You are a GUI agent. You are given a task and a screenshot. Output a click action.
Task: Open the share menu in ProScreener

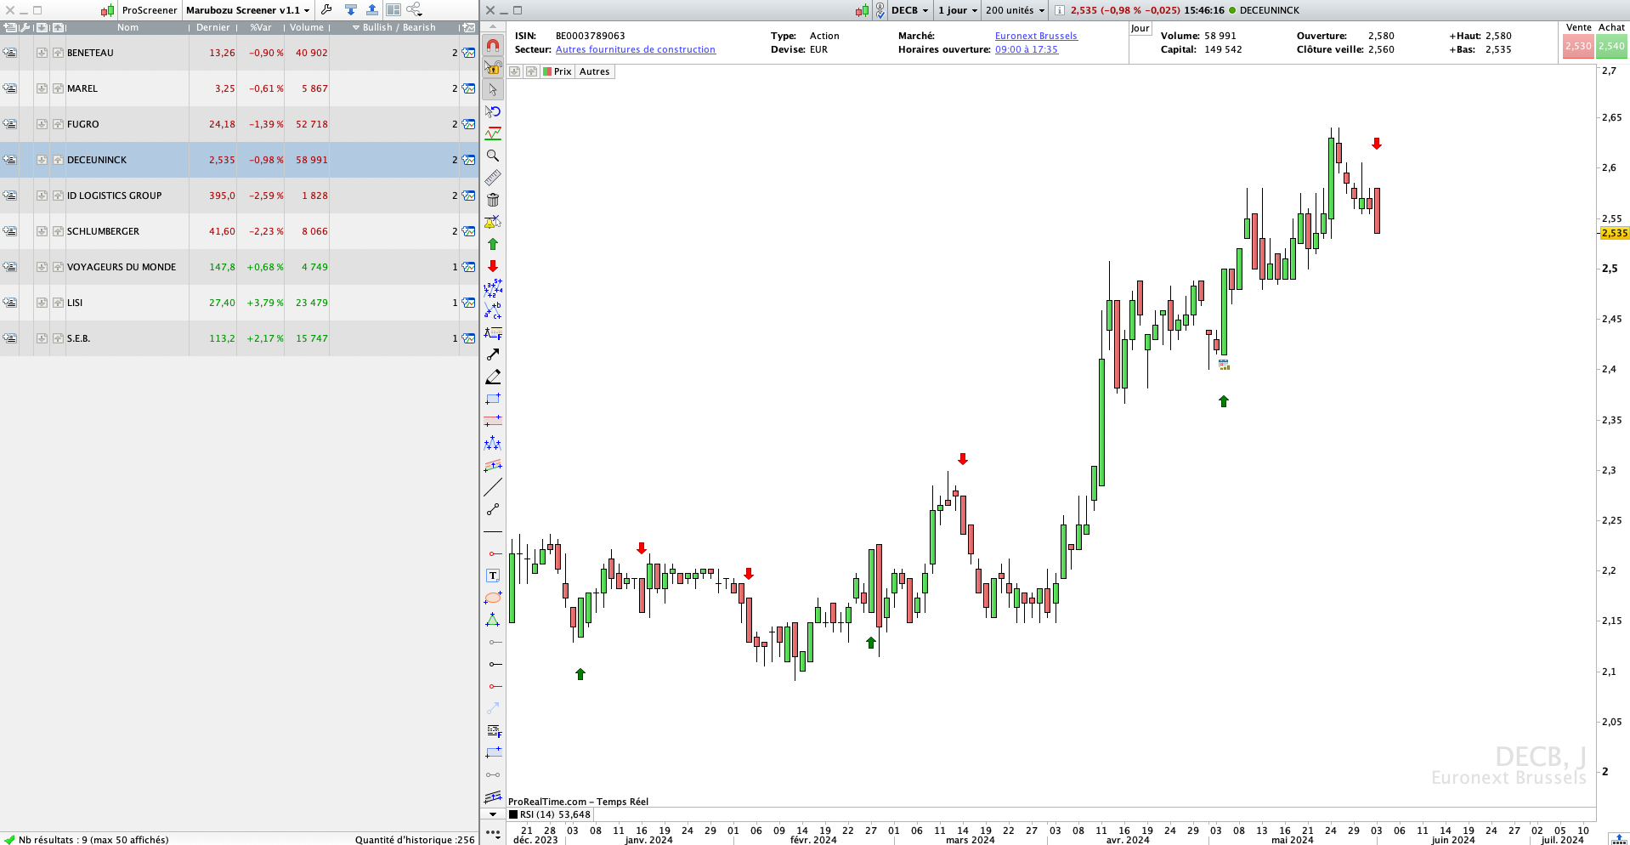(415, 10)
